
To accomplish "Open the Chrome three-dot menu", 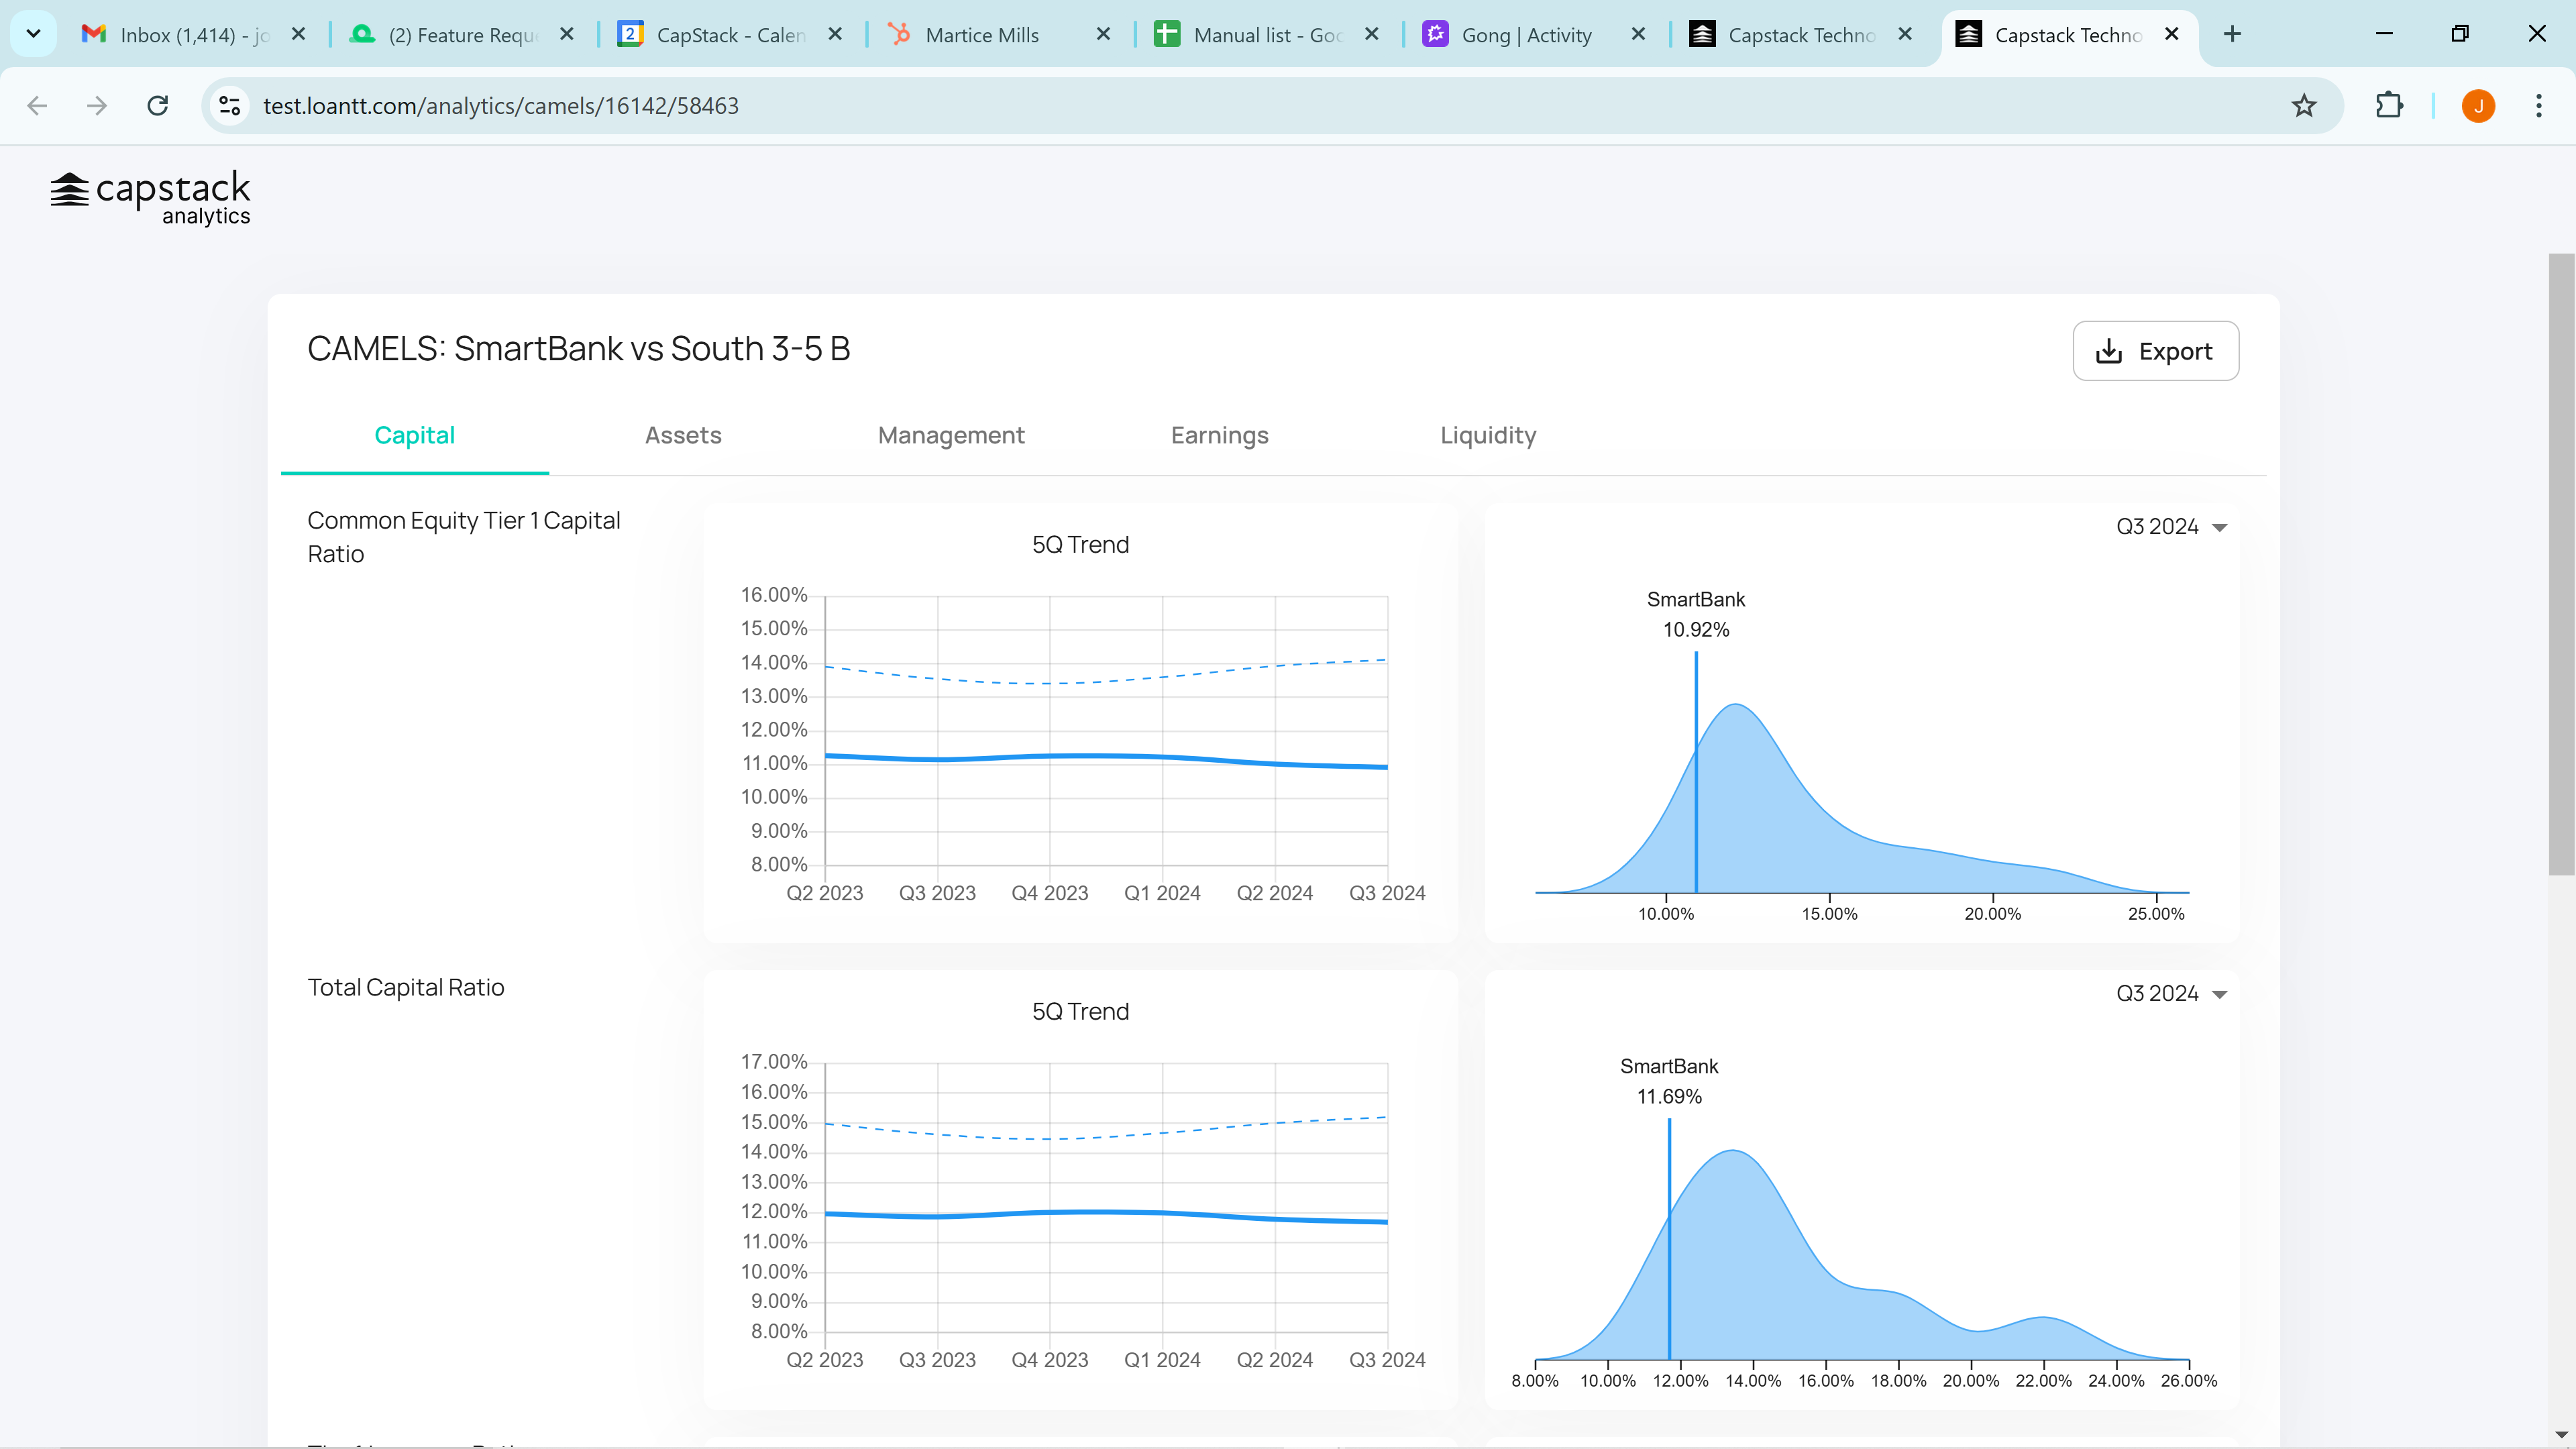I will pyautogui.click(x=2538, y=106).
